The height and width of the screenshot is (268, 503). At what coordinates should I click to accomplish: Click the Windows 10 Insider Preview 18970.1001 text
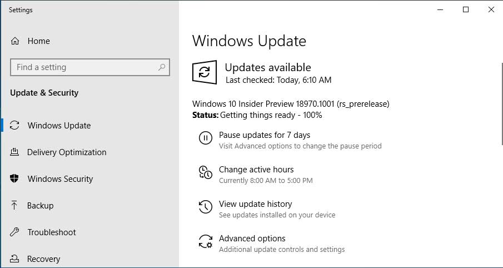click(x=291, y=103)
